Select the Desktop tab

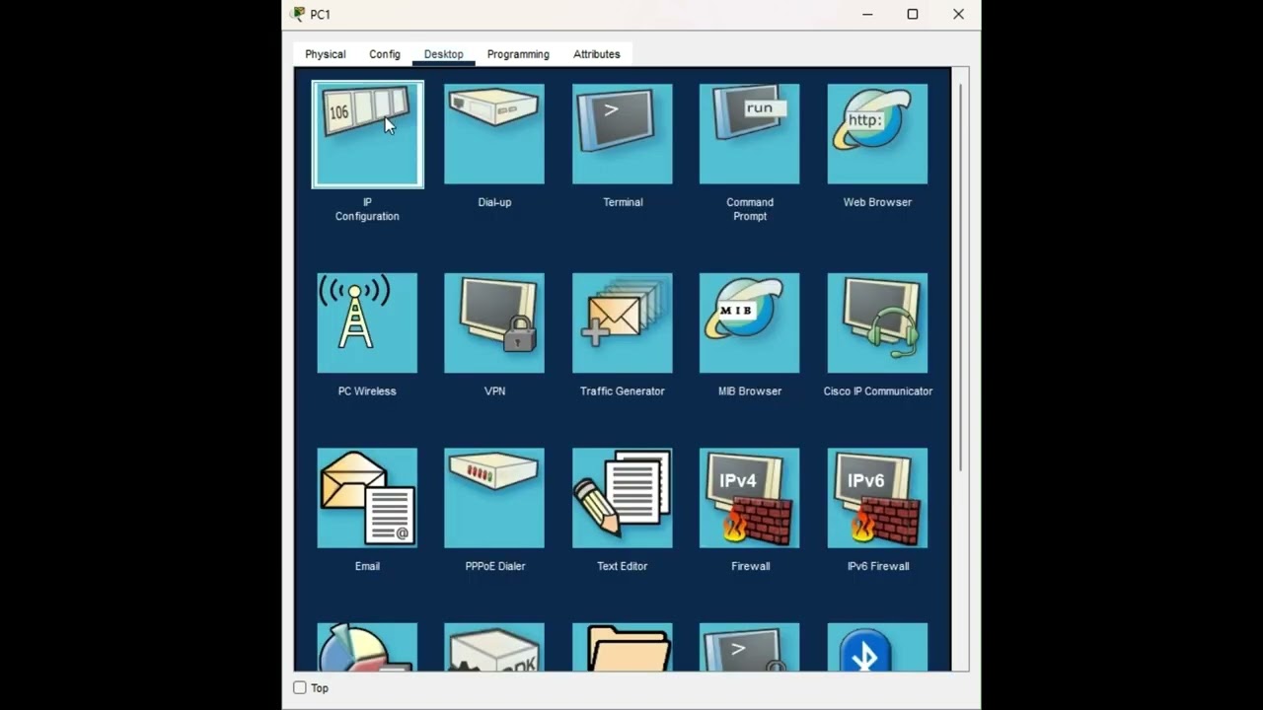tap(444, 54)
